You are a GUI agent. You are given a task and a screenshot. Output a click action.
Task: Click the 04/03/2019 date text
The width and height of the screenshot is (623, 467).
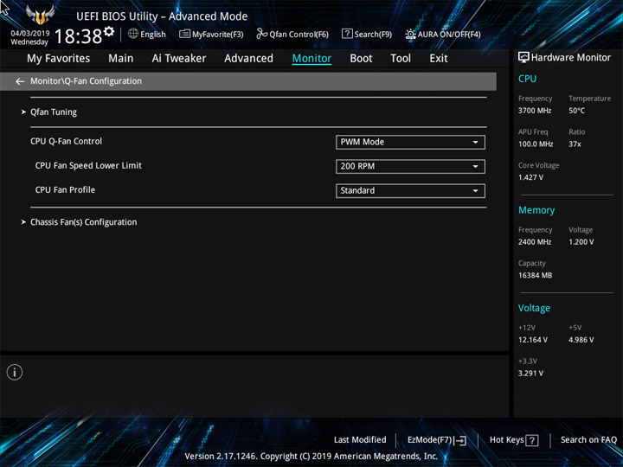pos(30,34)
